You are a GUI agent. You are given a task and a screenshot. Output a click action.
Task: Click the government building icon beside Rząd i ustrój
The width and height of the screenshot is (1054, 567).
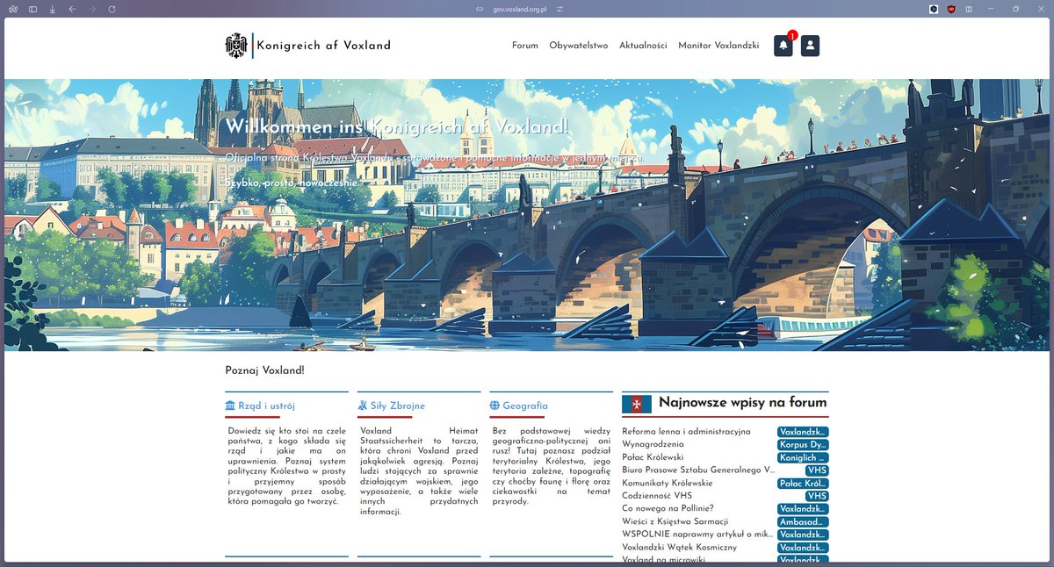[x=230, y=406]
